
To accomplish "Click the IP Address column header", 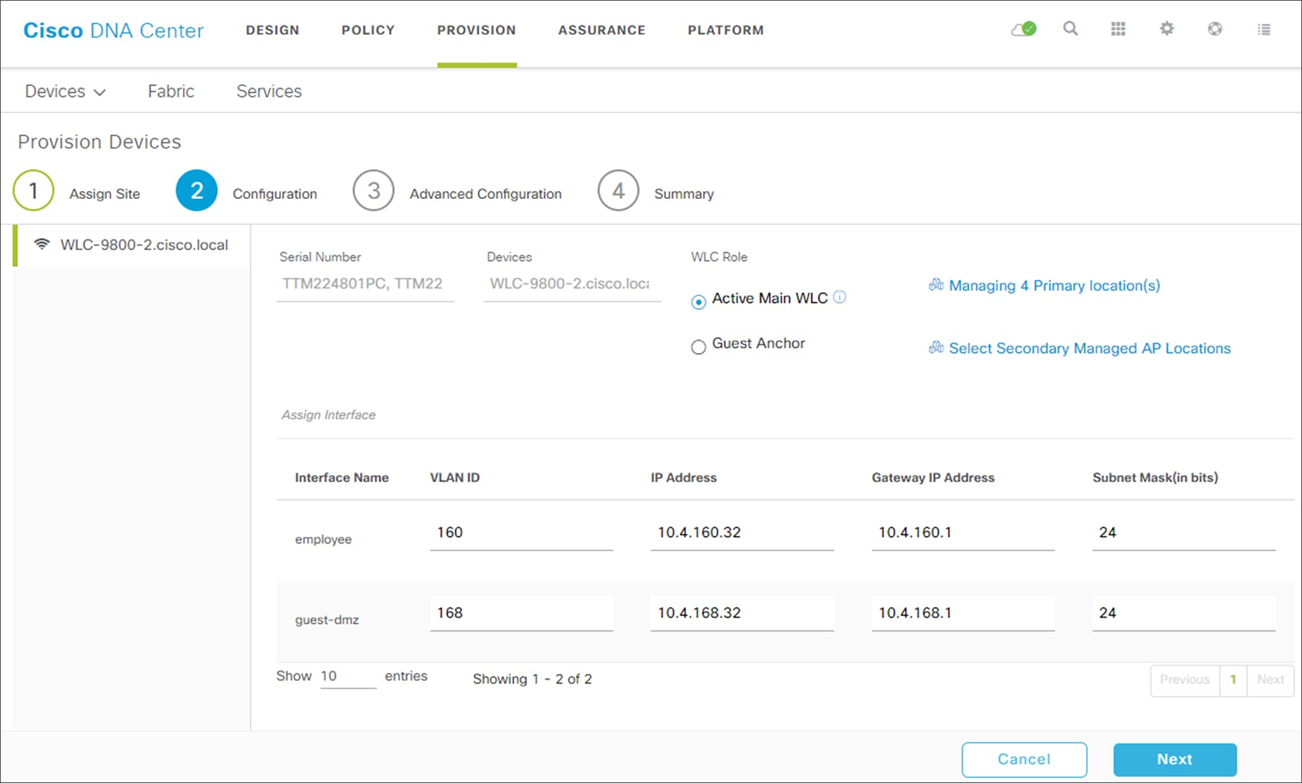I will coord(684,478).
